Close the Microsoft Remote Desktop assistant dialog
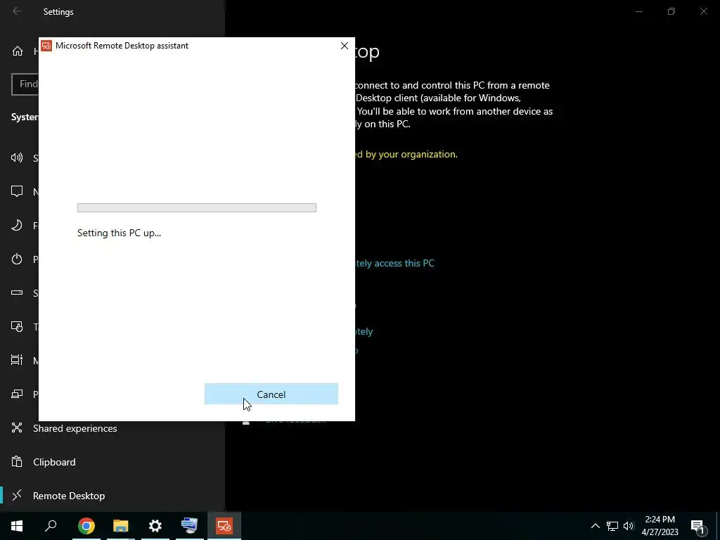Screen dimensions: 720x540 tap(345, 46)
